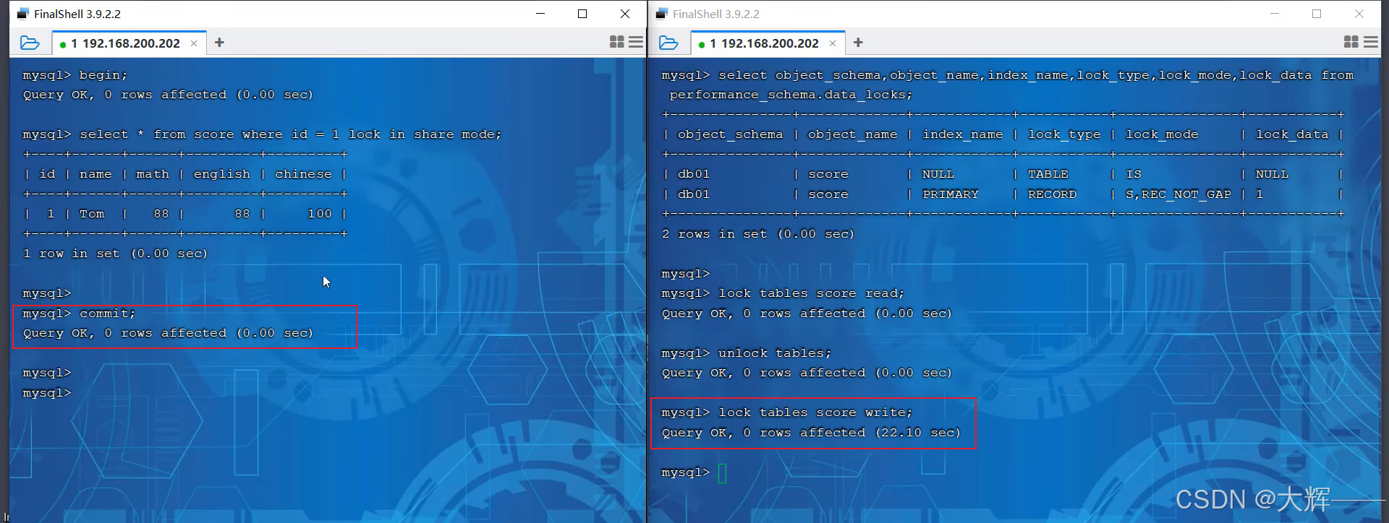Click the 'TABLE' lock type value
The image size is (1389, 523).
(x=1048, y=174)
